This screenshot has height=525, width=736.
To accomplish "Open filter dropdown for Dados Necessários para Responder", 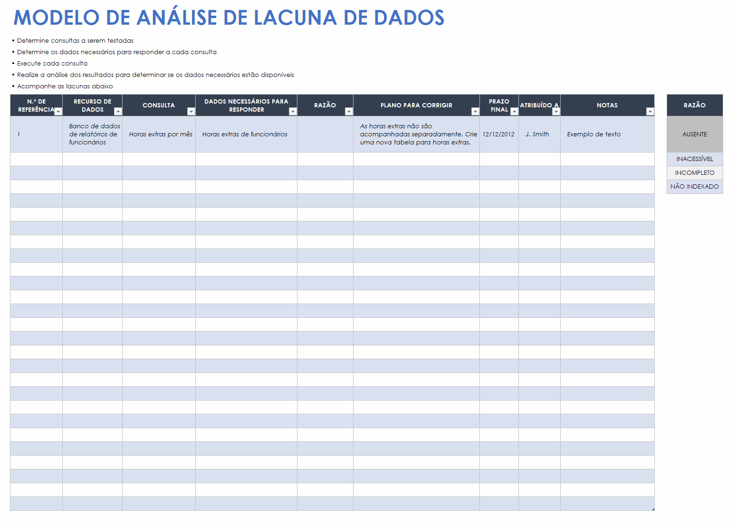I will point(293,112).
